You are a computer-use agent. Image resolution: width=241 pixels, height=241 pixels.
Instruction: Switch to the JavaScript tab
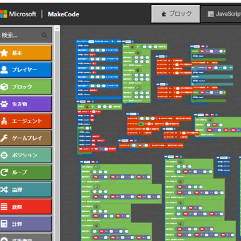[x=221, y=14]
